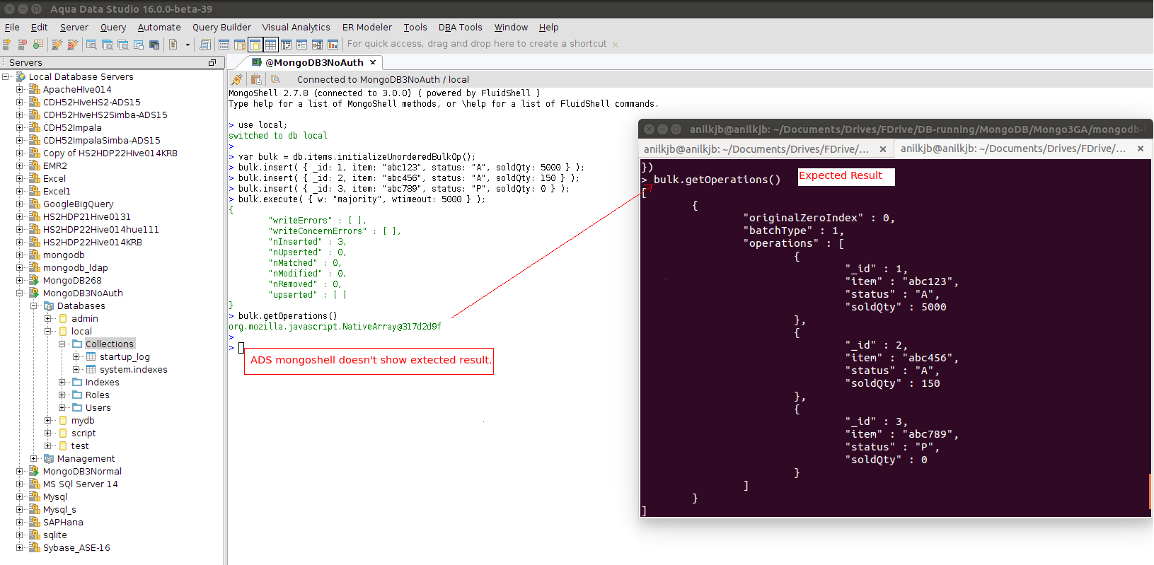Click the Roles folder icon
Image resolution: width=1154 pixels, height=565 pixels.
pos(77,395)
